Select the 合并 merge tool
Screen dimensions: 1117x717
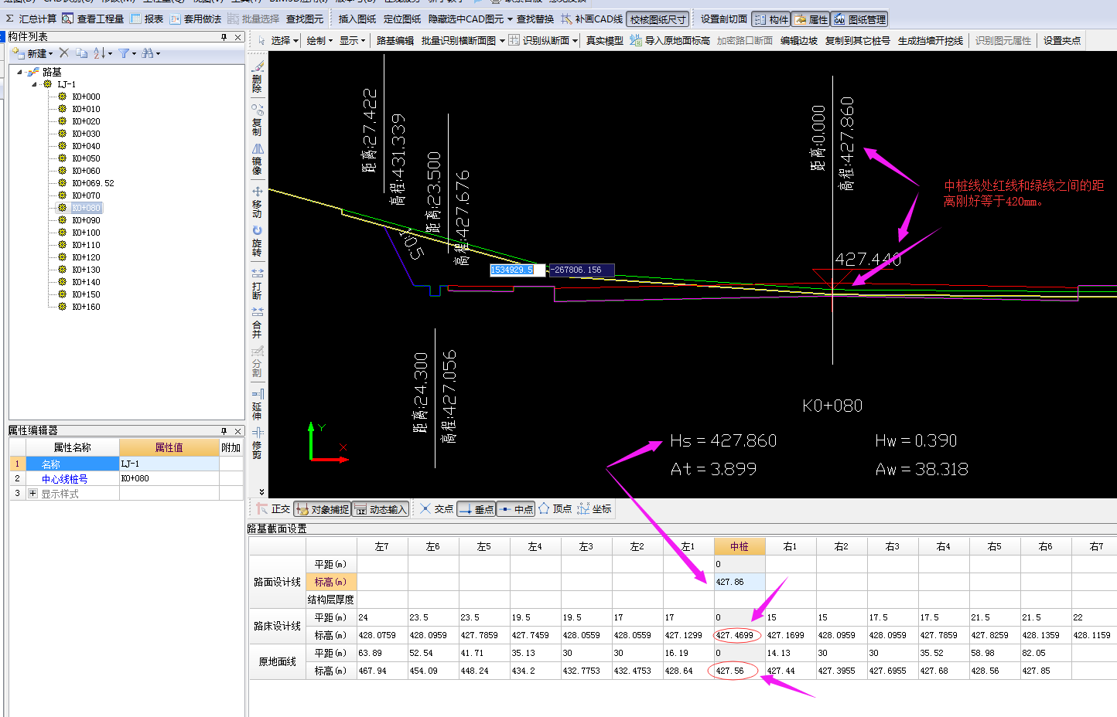tap(258, 322)
